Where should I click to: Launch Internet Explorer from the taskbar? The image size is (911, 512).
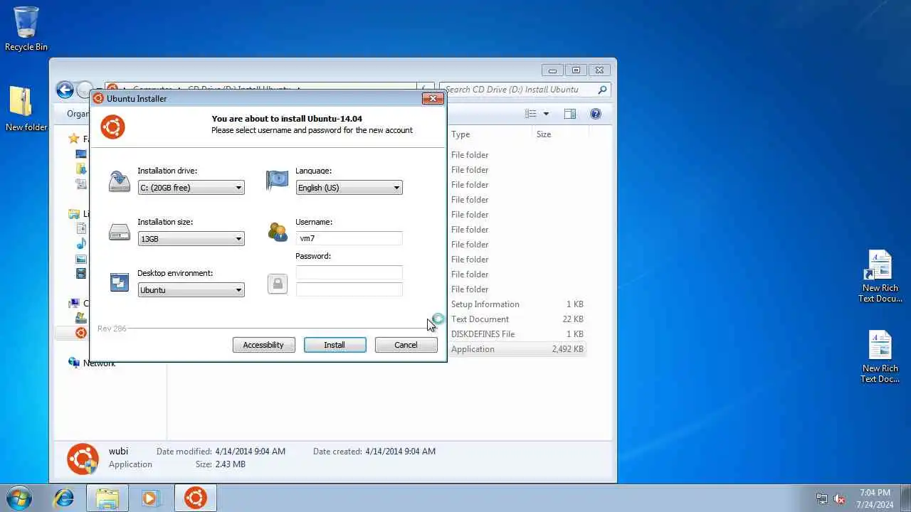click(x=64, y=498)
